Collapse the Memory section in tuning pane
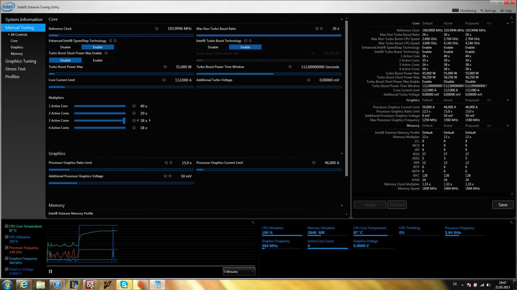 pos(342,205)
